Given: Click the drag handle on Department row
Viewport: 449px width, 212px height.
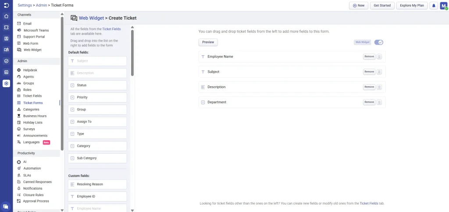Looking at the screenshot, I should [380, 102].
